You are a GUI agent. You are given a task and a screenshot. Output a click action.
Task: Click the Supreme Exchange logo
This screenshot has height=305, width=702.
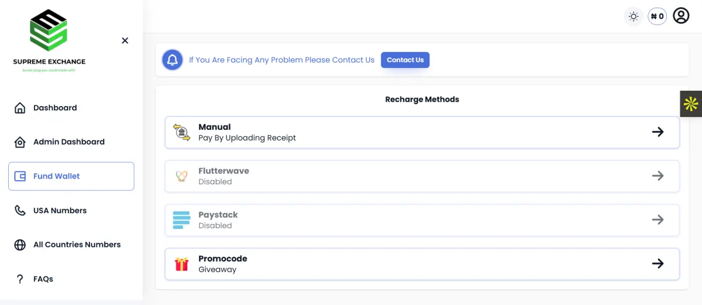tap(49, 40)
